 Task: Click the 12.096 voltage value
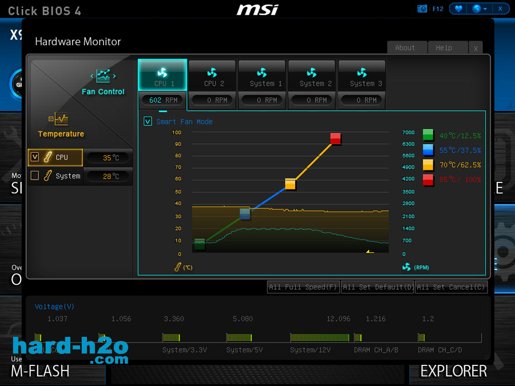338,319
